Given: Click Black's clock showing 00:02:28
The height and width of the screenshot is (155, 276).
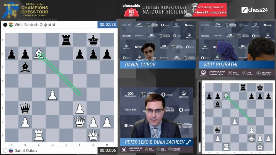Looking at the screenshot, I should point(107,25).
